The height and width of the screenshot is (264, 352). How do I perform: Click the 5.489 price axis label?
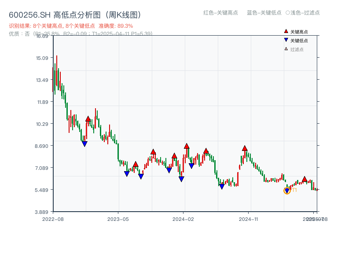[41, 190]
